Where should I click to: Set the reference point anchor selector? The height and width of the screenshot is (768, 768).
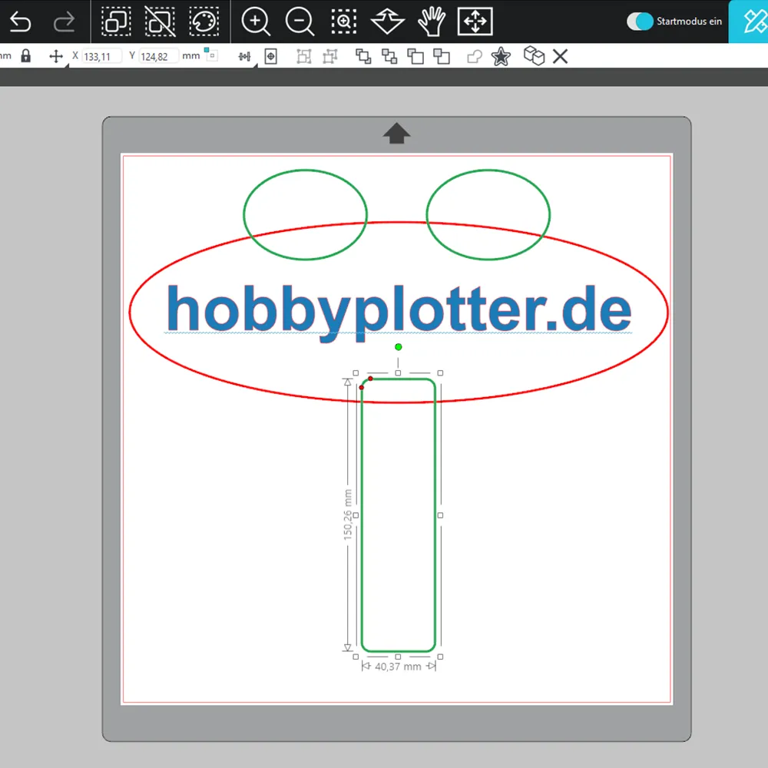click(210, 54)
